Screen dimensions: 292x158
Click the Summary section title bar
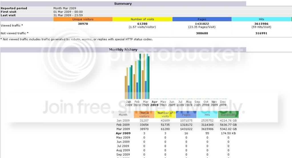click(x=123, y=4)
